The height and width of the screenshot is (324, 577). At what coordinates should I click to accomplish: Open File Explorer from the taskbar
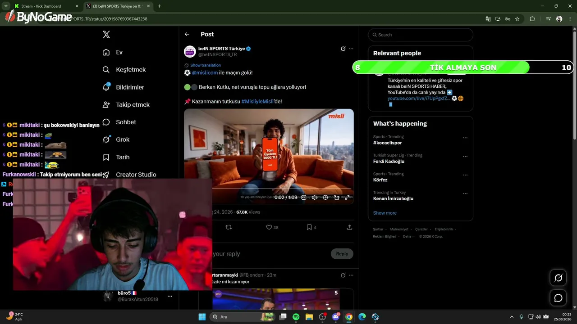click(309, 317)
